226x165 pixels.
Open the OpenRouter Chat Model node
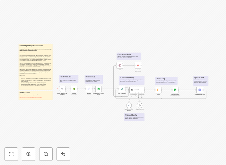click(129, 105)
